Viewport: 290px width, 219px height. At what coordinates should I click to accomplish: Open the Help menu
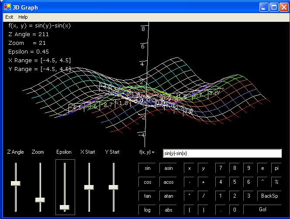point(23,17)
